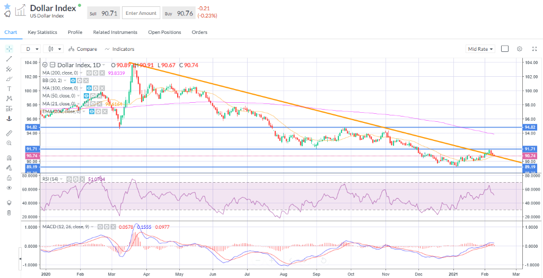Switch to the Orders tab
Screen dimensions: 543x278
199,32
